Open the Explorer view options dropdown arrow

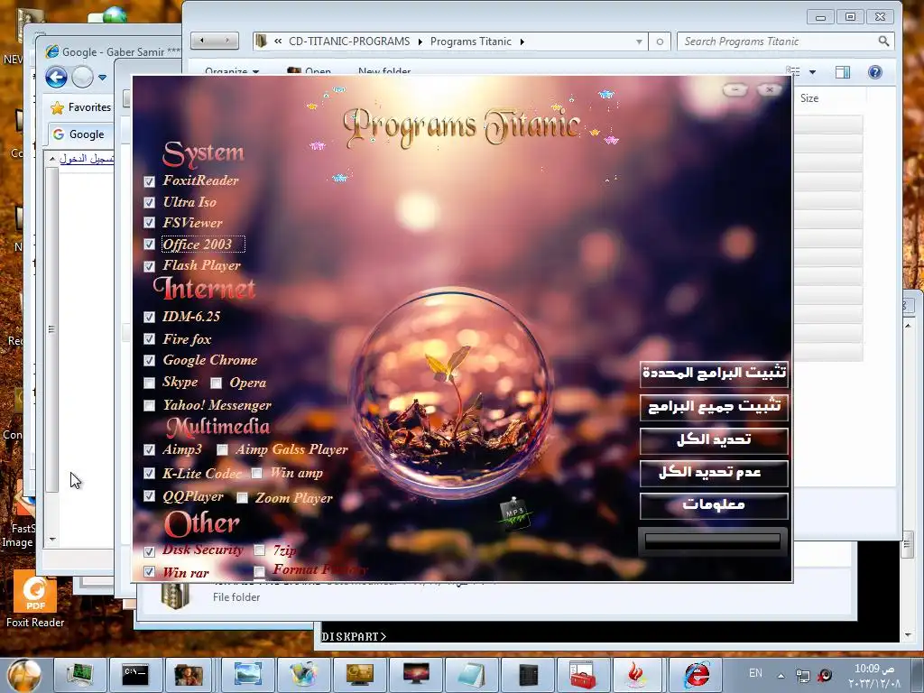[x=813, y=72]
